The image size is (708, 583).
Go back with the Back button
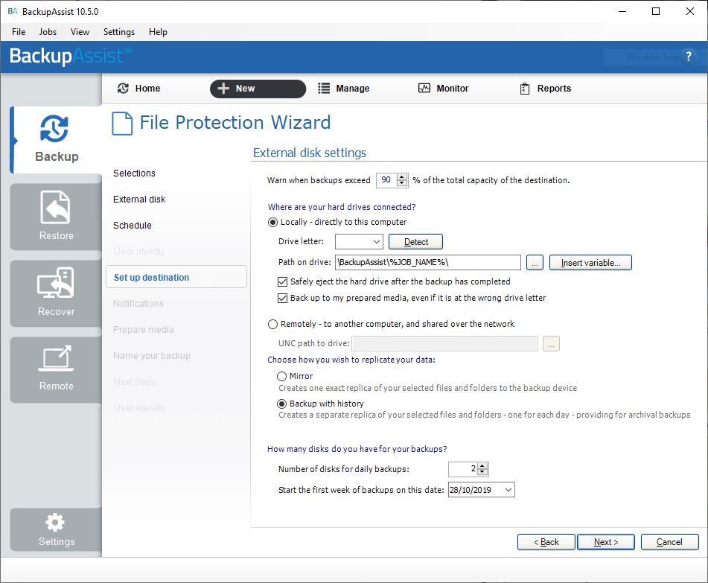(x=546, y=542)
